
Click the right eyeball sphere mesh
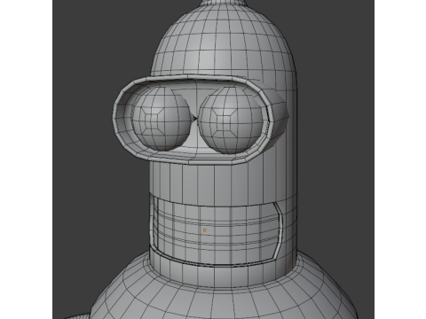pos(231,120)
